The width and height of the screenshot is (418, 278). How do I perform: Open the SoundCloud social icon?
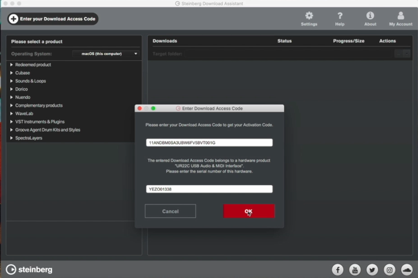(407, 270)
